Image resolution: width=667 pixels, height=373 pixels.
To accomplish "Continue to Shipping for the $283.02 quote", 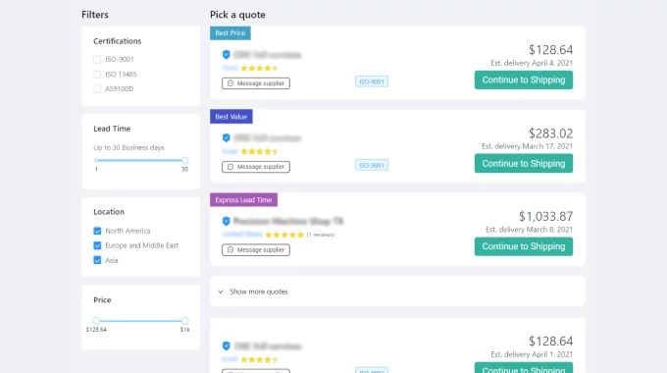I will tap(524, 164).
